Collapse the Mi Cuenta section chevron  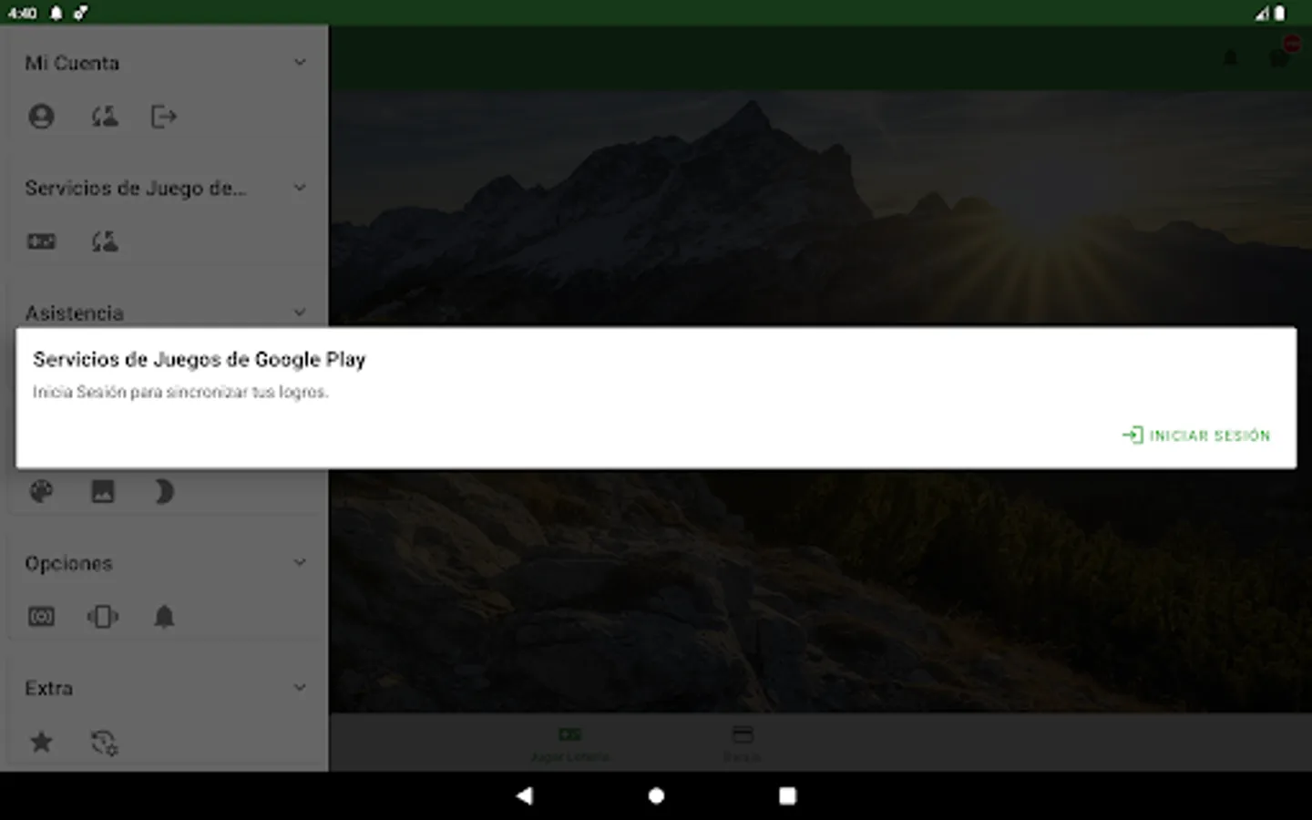pos(300,62)
